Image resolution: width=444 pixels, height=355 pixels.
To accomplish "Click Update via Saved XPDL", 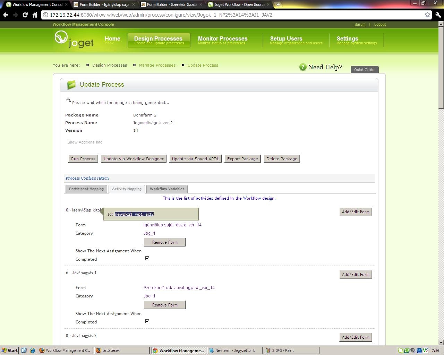I will (x=196, y=159).
